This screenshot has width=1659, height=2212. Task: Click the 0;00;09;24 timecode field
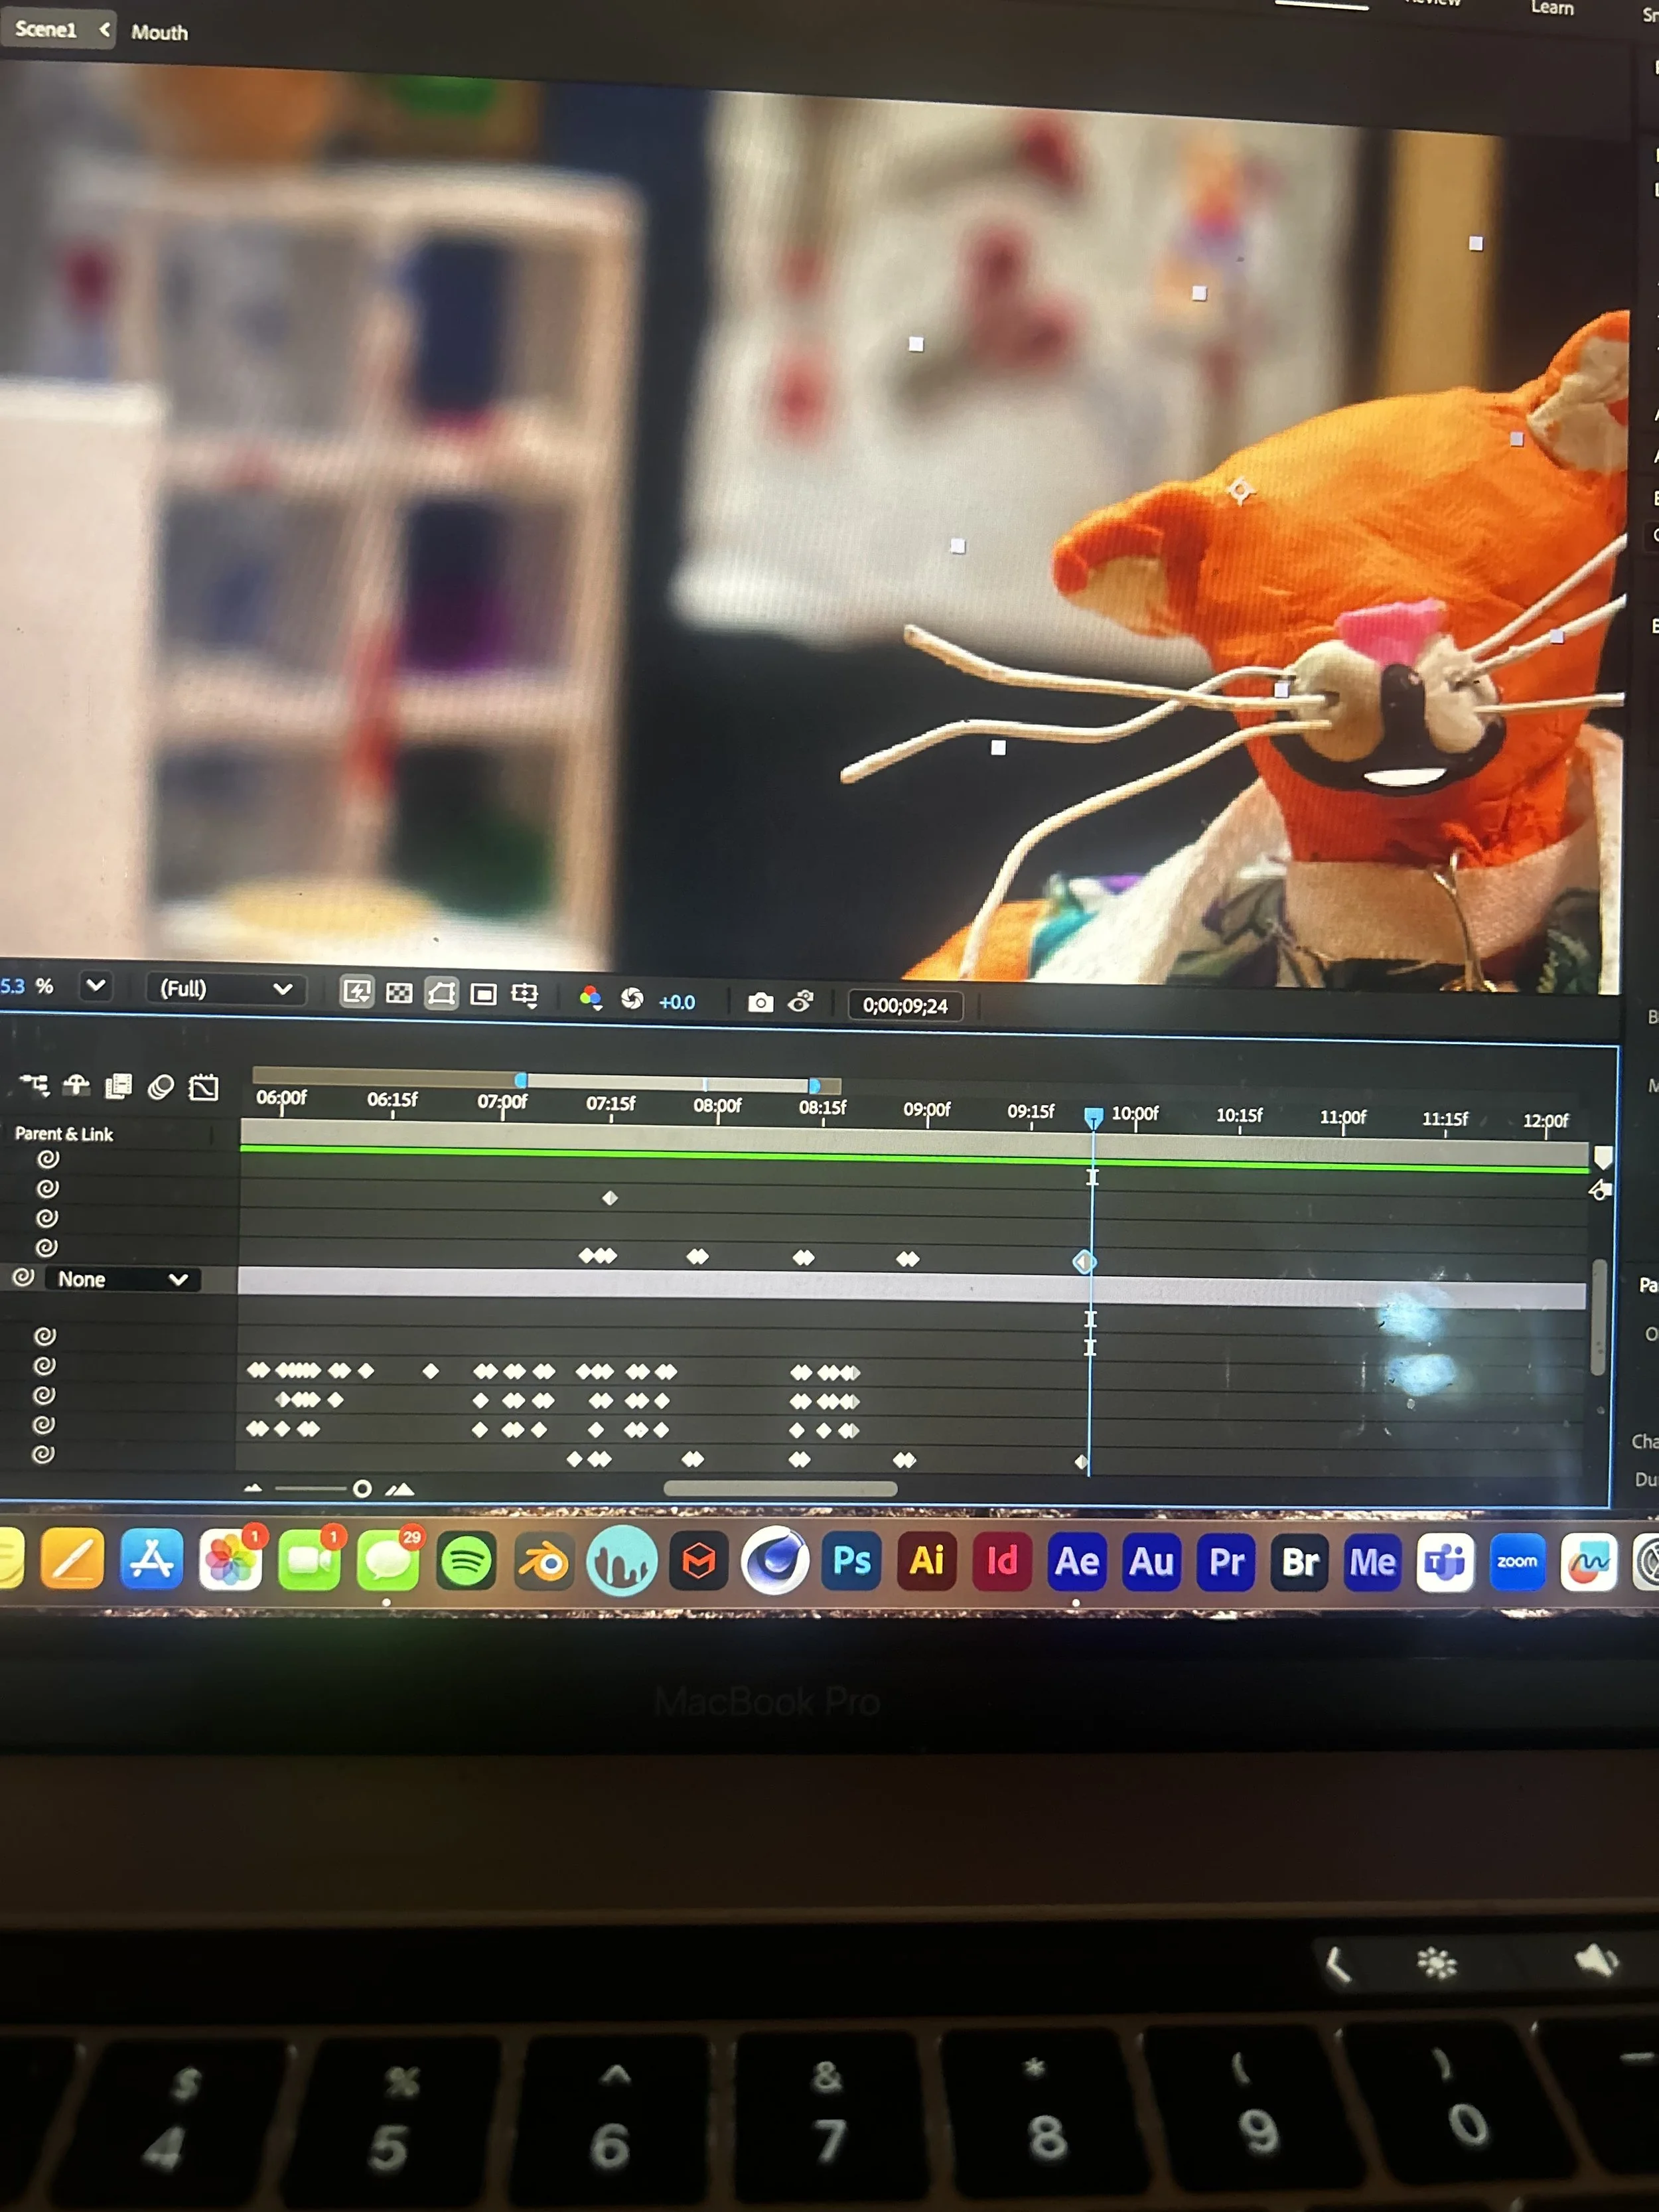(905, 1006)
